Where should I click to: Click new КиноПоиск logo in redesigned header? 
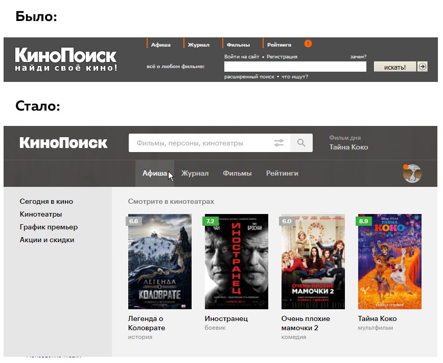63,143
